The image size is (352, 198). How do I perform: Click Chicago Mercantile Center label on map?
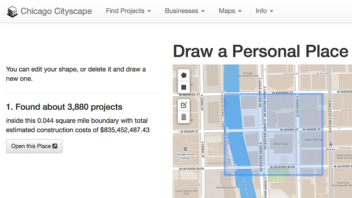(248, 74)
